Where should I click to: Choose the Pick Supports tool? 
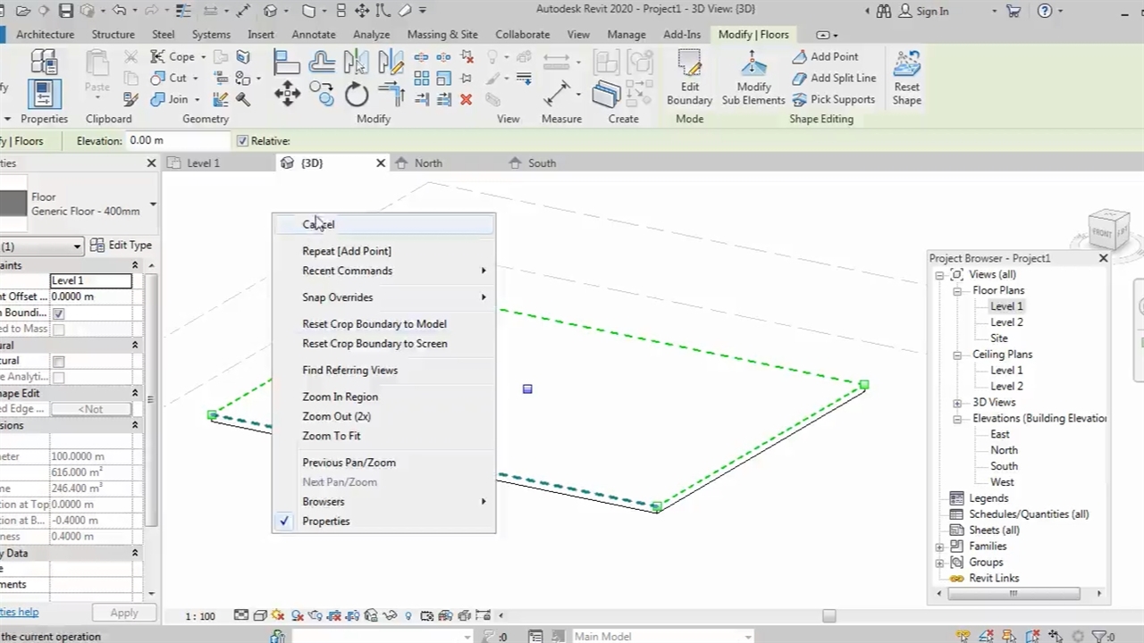(x=833, y=99)
